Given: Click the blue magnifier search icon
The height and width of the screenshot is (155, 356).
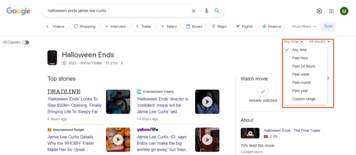Looking at the screenshot, I should pos(217,11).
